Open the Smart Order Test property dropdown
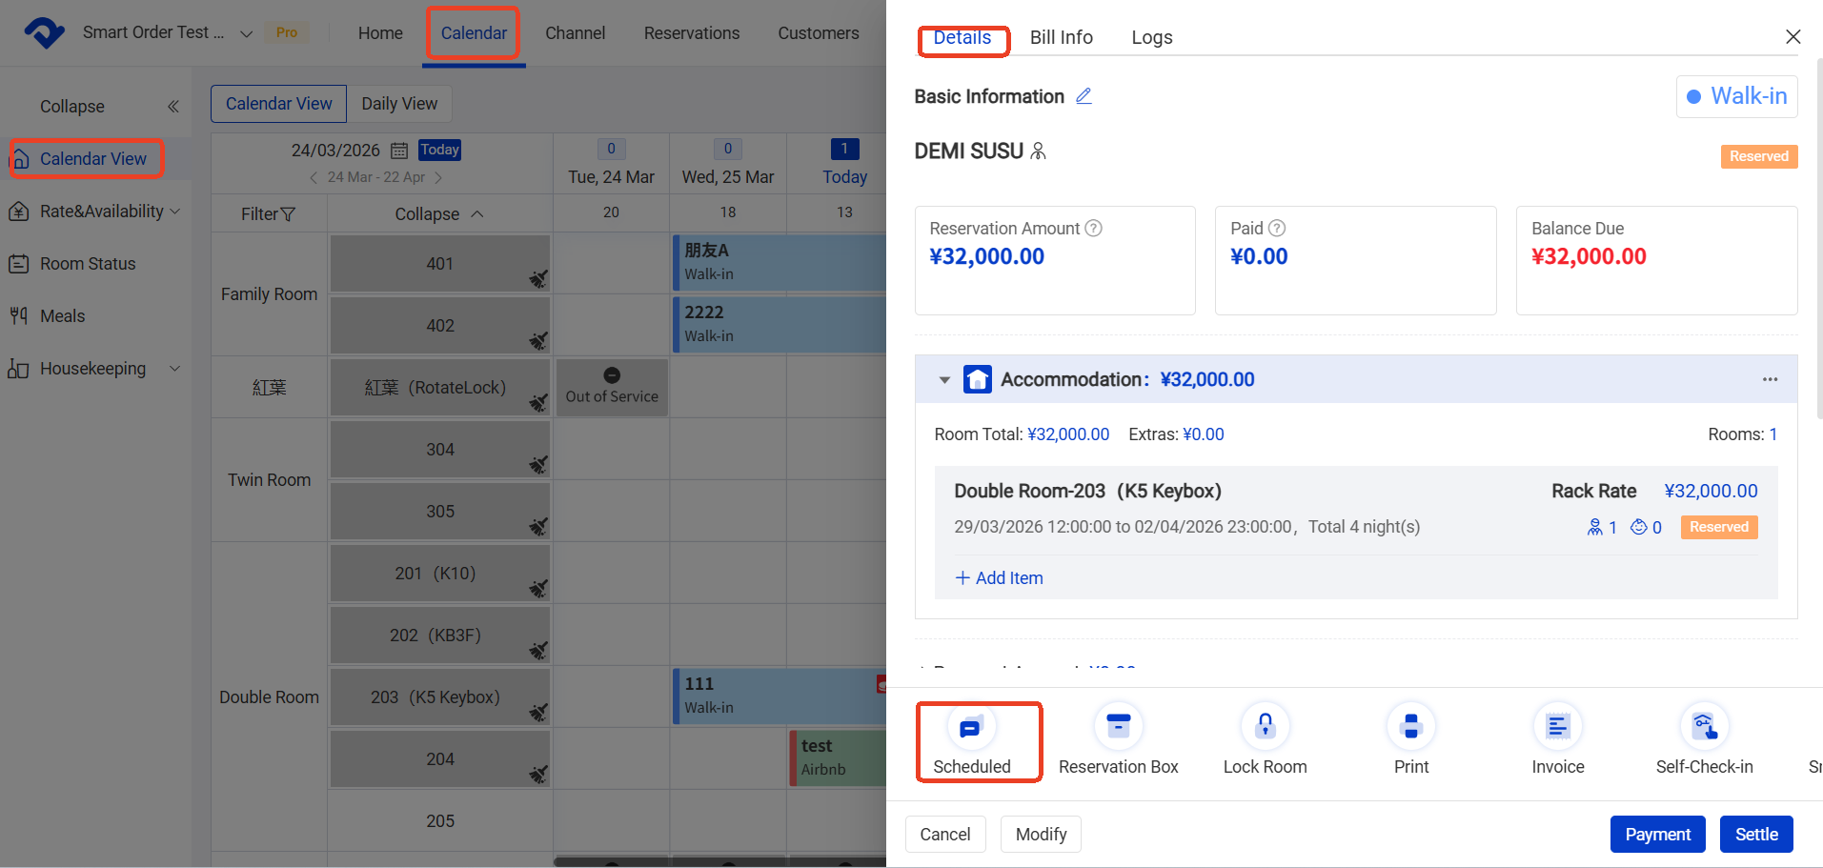Screen dimensions: 1823x868 point(246,33)
